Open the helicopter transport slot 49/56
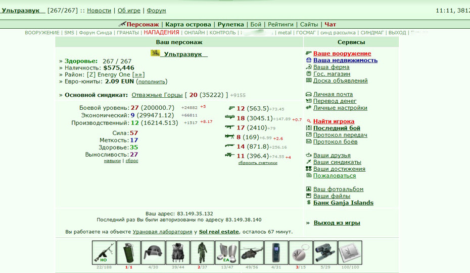The width and height of the screenshot is (470, 273). click(252, 253)
